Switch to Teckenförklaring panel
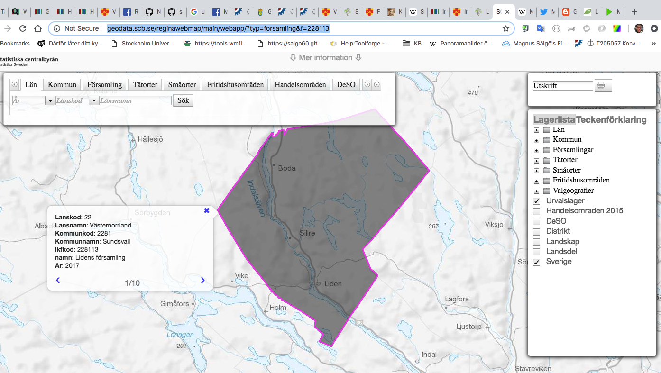 click(611, 120)
